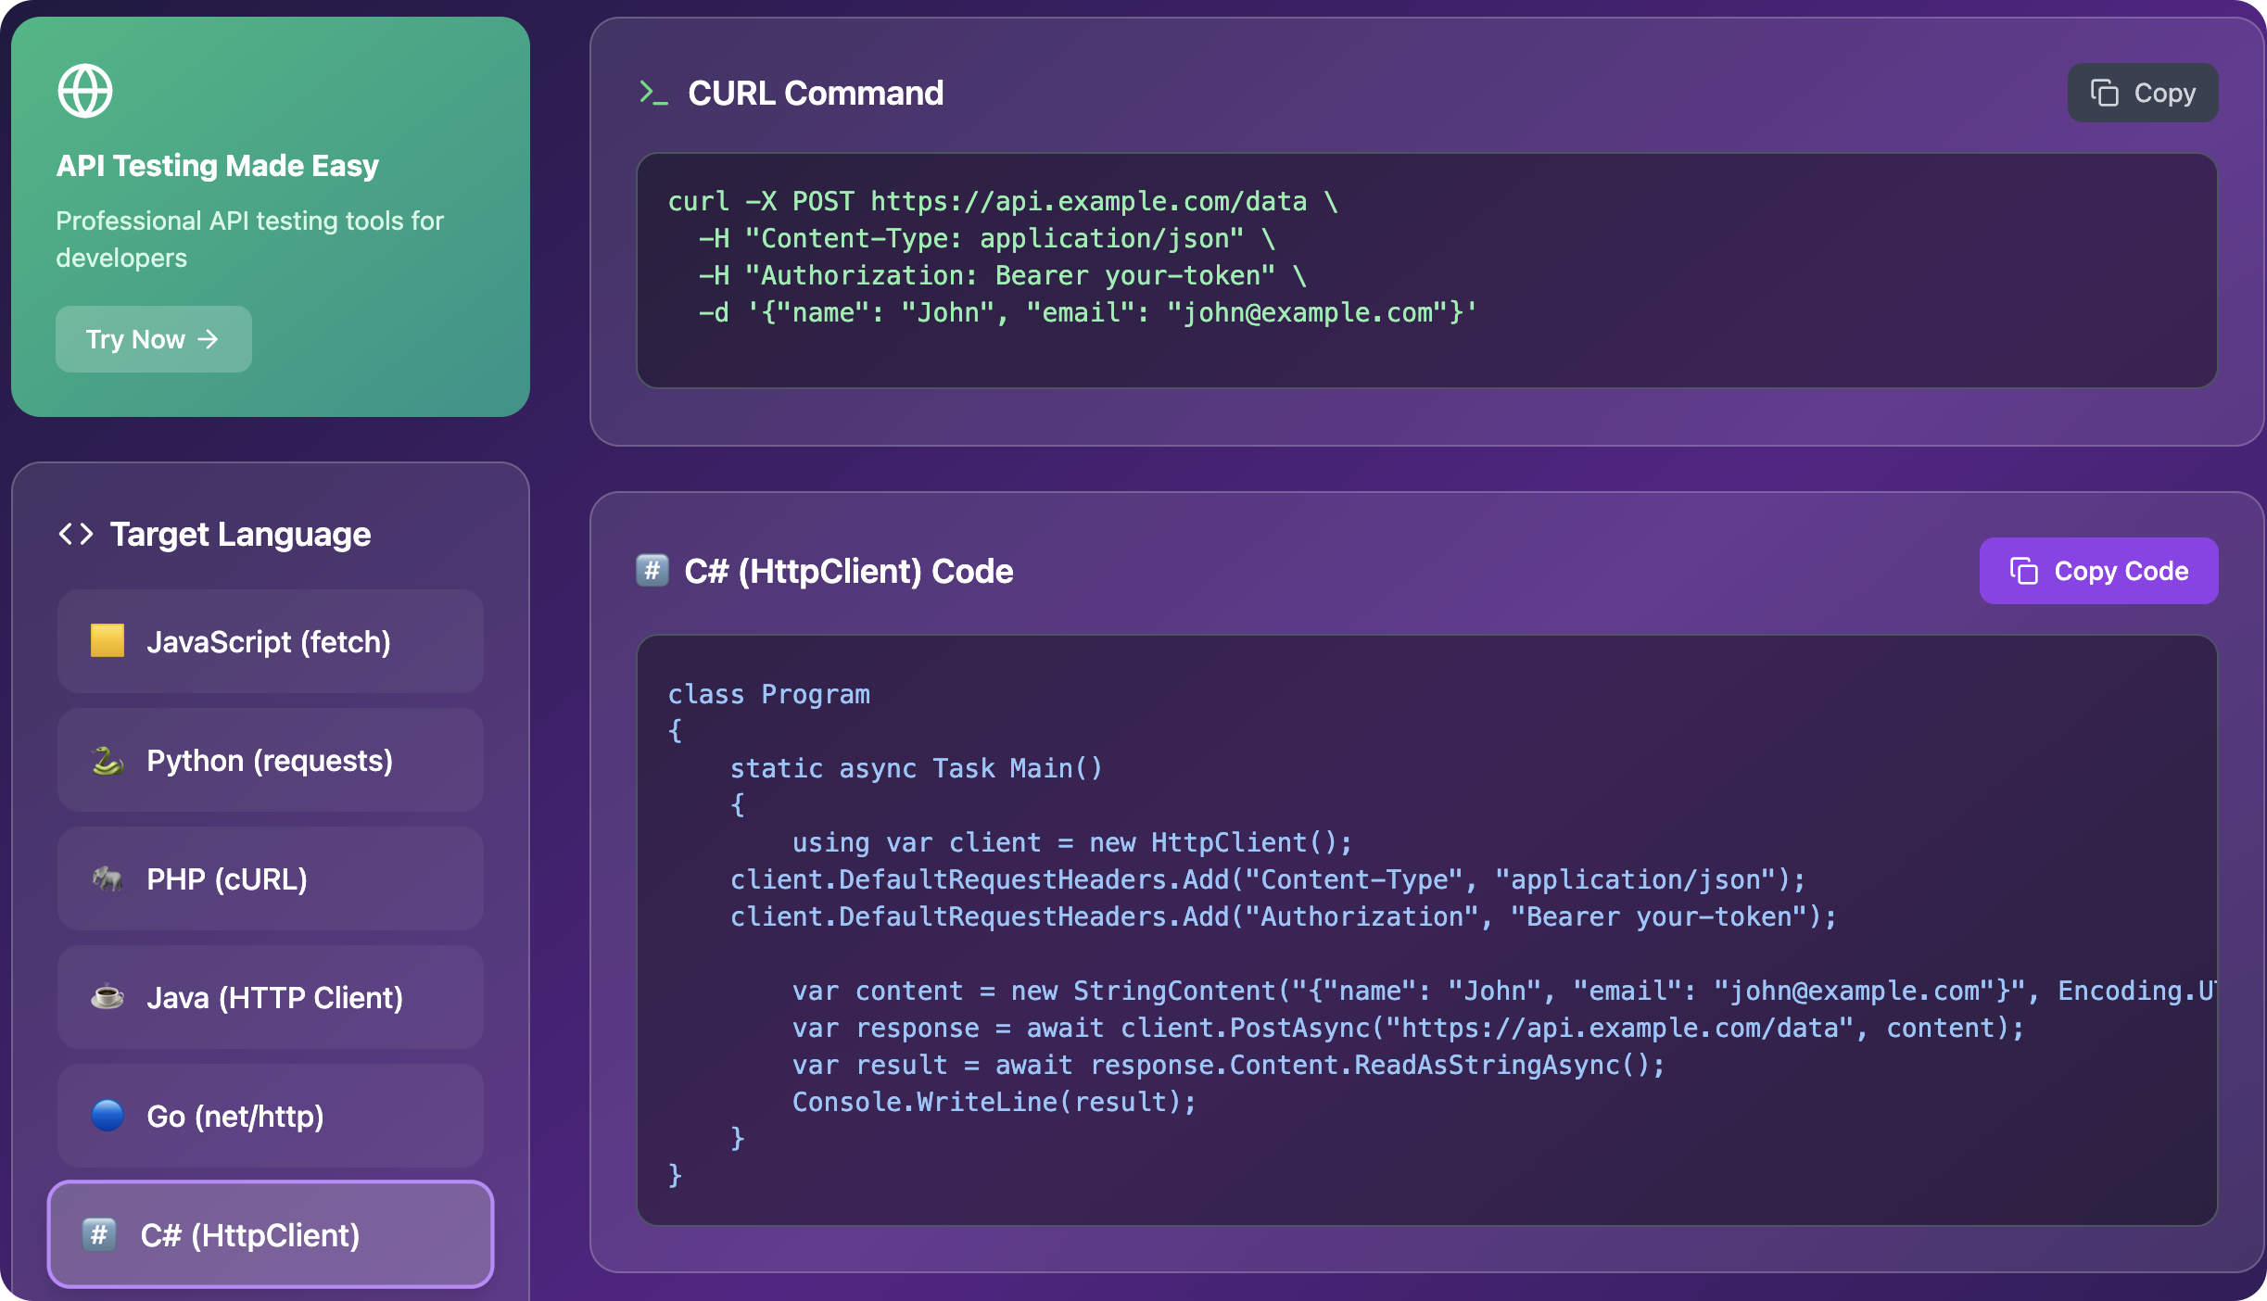Screen dimensions: 2267x1301
Task: Click the yellow JavaScript square icon
Action: coord(108,640)
